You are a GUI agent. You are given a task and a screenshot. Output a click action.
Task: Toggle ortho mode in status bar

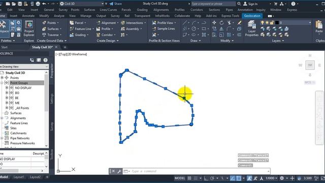206,178
